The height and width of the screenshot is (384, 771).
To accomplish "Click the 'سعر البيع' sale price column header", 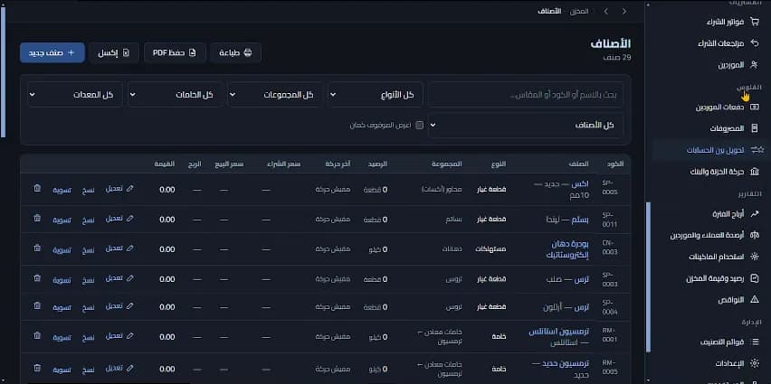I will (x=229, y=164).
